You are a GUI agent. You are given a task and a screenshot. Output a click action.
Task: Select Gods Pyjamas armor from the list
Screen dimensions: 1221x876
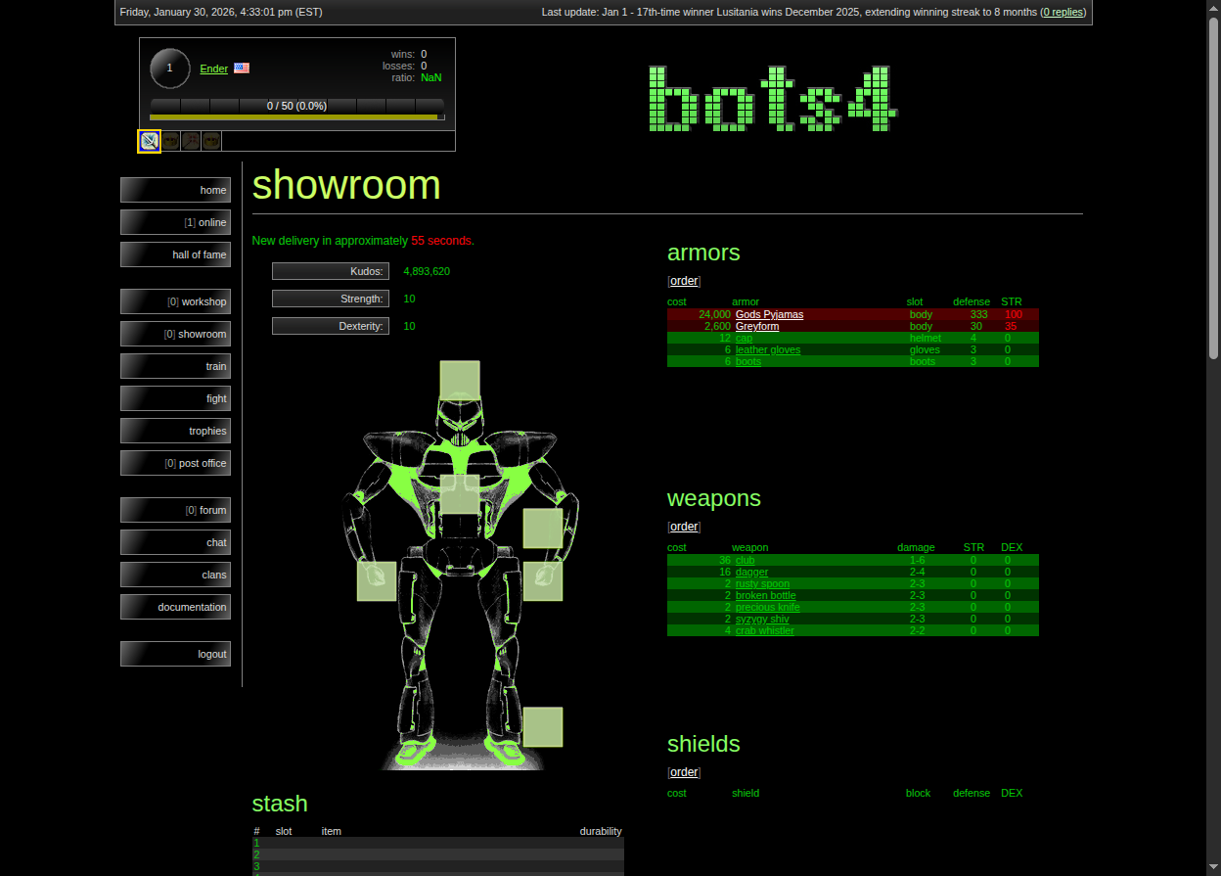769,314
